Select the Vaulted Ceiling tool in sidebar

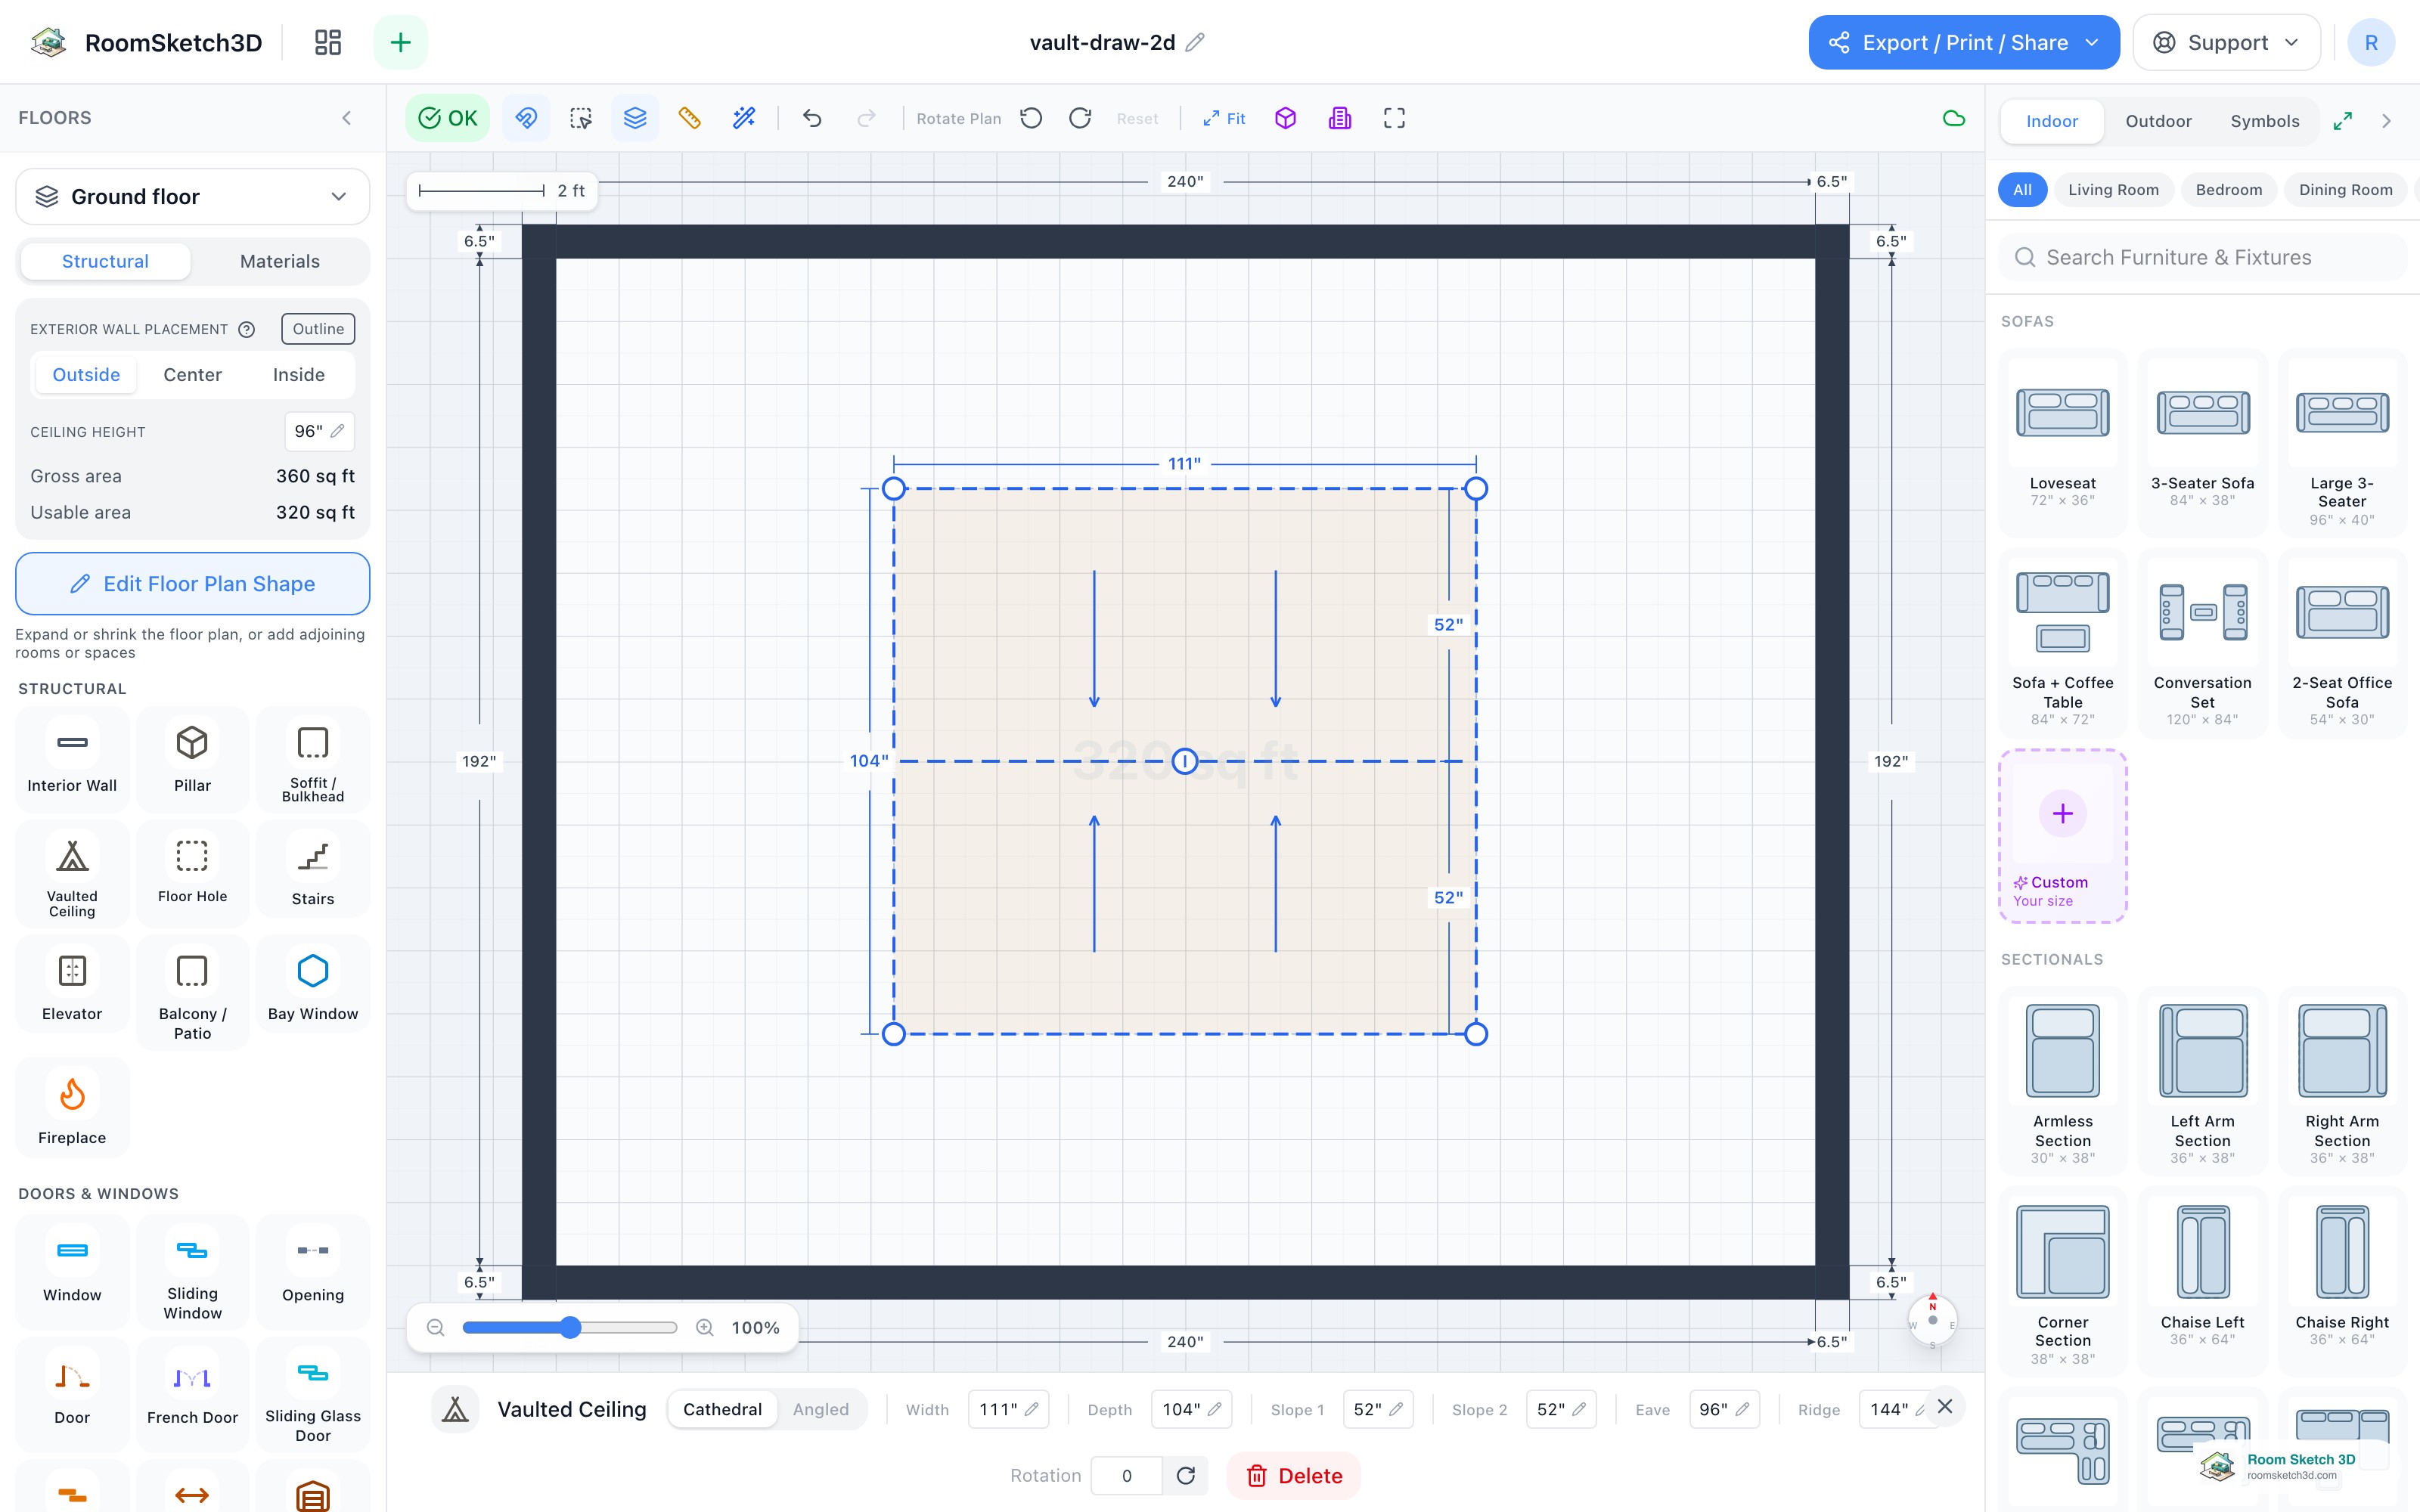click(72, 874)
